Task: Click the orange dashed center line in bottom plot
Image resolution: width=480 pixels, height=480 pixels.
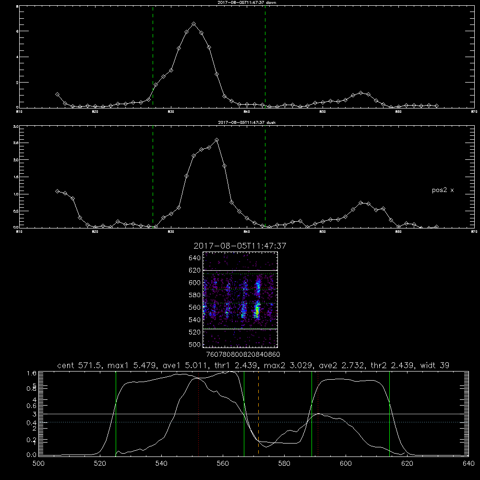Action: (x=258, y=413)
